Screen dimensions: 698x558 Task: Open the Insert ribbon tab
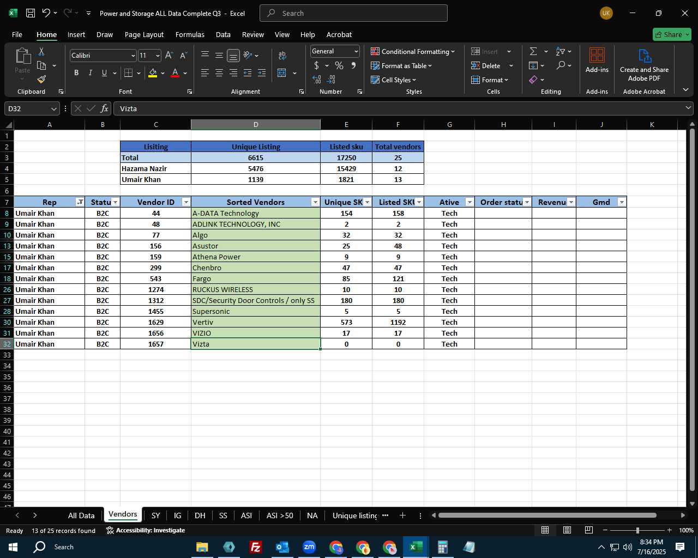click(x=76, y=34)
